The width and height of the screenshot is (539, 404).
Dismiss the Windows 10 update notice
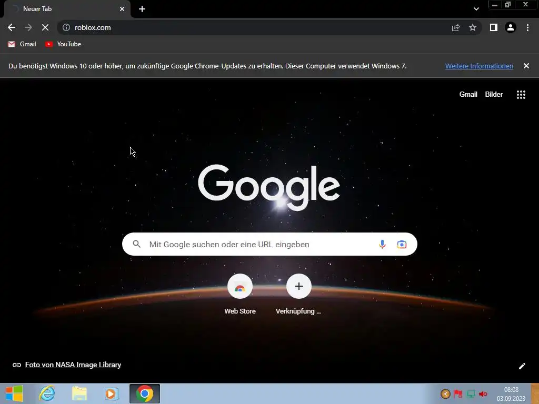tap(526, 66)
